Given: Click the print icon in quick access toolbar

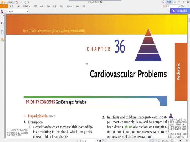Looking at the screenshot, I should [11, 2].
